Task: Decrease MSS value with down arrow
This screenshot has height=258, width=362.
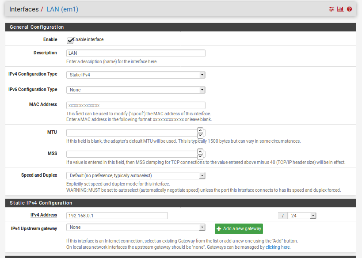Action: (x=200, y=156)
